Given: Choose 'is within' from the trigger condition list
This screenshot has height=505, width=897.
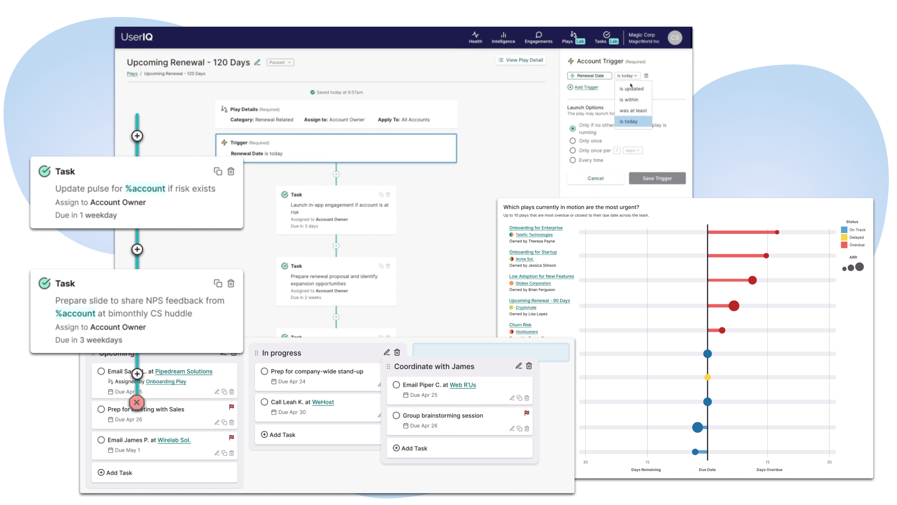Looking at the screenshot, I should [x=629, y=100].
